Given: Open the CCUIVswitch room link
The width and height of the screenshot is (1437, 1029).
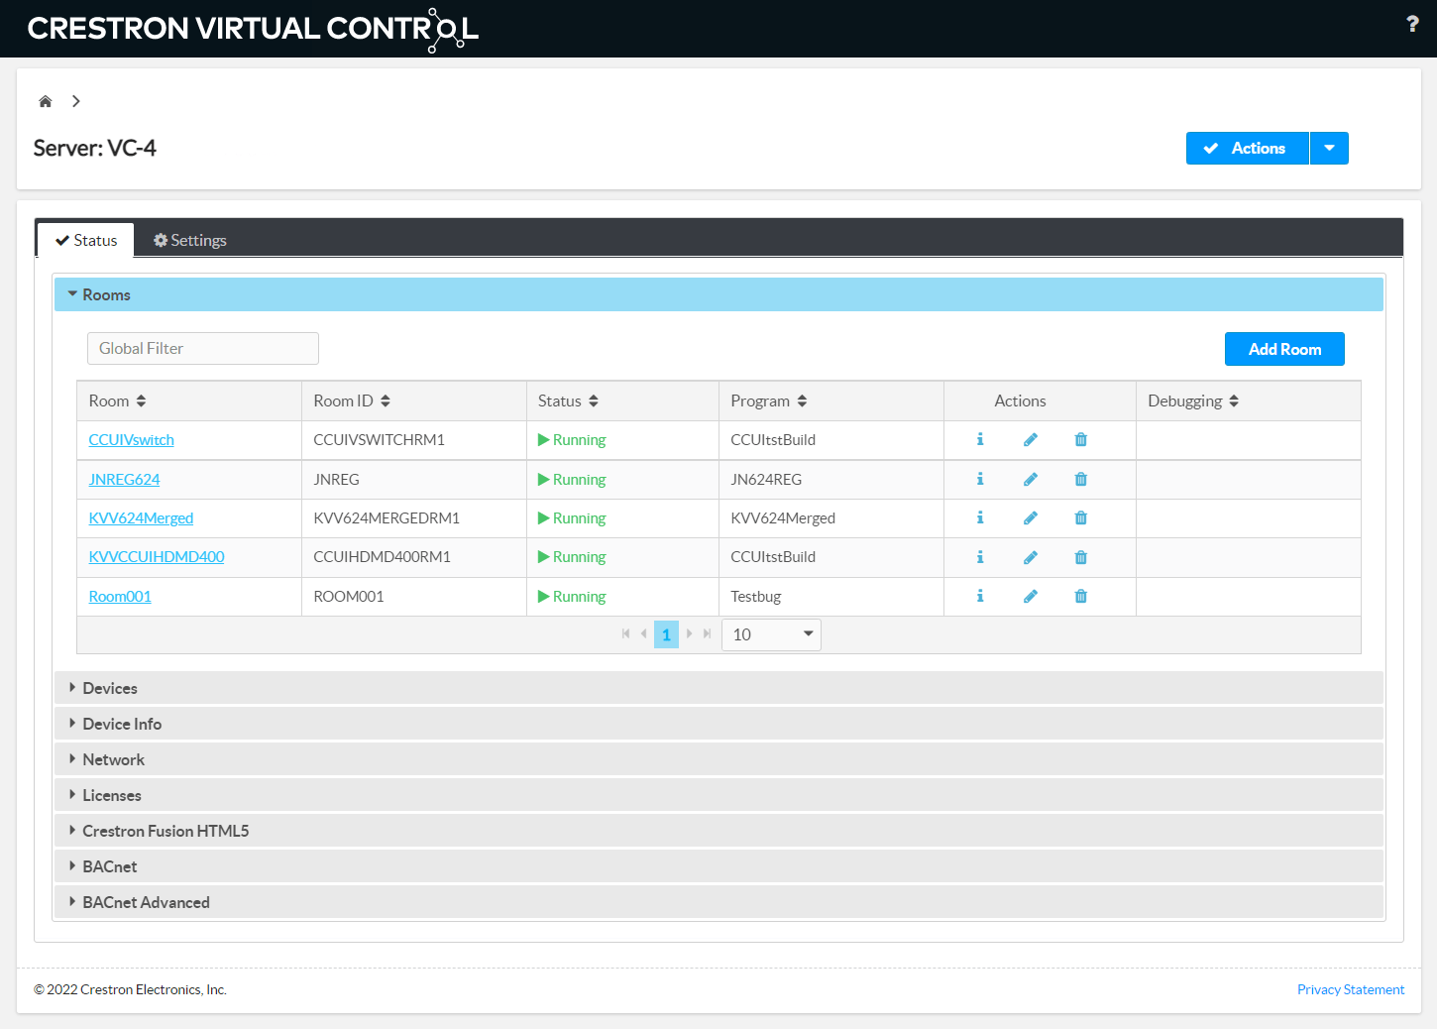Looking at the screenshot, I should [131, 440].
